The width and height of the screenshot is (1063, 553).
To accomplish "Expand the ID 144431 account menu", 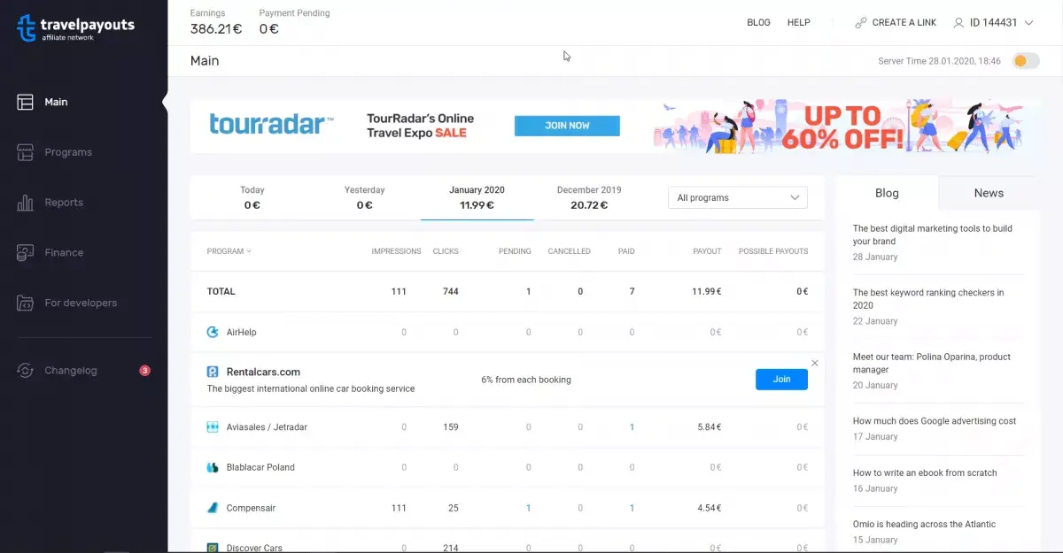I will (x=993, y=23).
